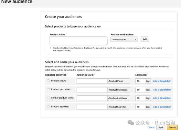This screenshot has height=130, width=181.
Task: Click the Add button next to marketplace
Action: (145, 39)
